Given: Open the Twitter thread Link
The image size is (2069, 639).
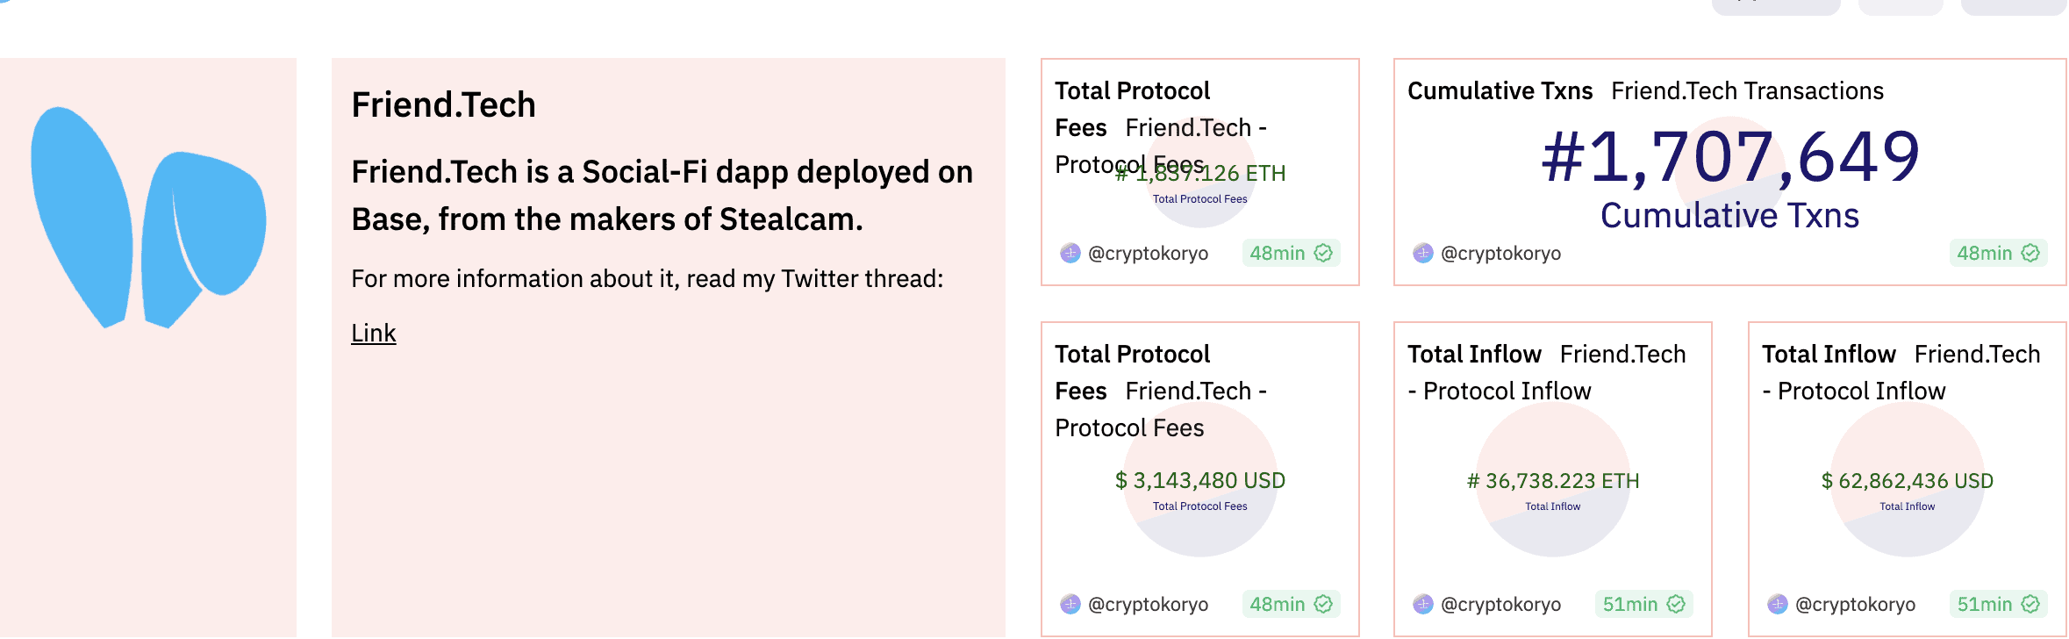Looking at the screenshot, I should click(374, 334).
